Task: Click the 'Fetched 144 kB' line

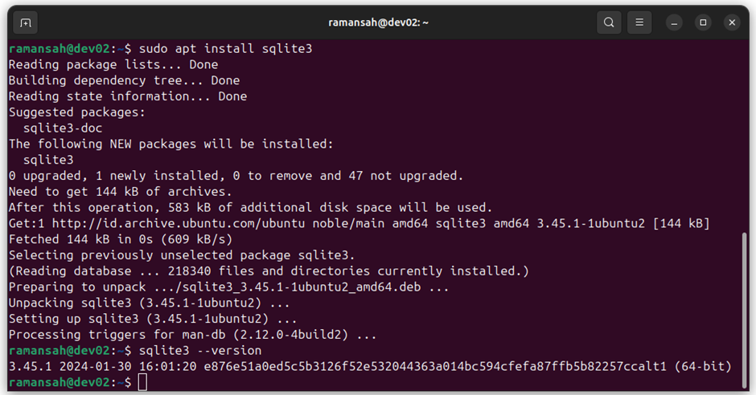Action: tap(121, 239)
